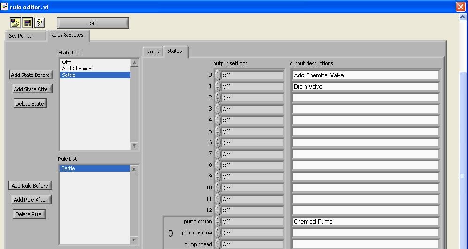Click State List scroll down arrow

(135, 146)
